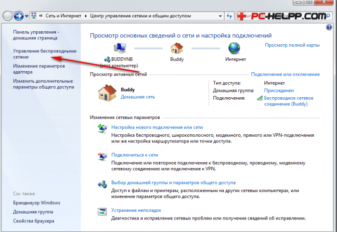
Task: Click 'Изменение сетевых параметров' section heading
Action: [125, 117]
